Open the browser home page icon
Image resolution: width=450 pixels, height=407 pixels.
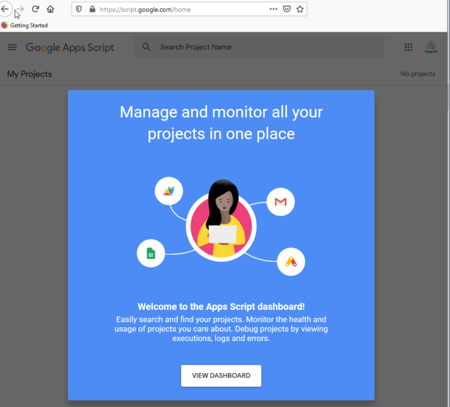[50, 9]
